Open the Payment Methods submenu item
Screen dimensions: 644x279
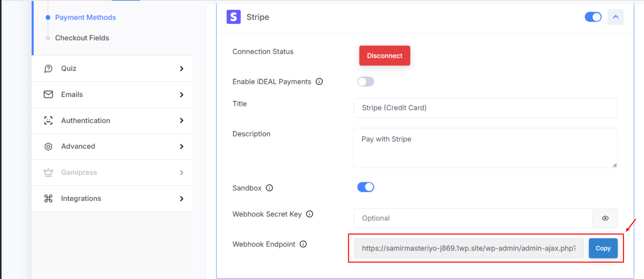[85, 17]
